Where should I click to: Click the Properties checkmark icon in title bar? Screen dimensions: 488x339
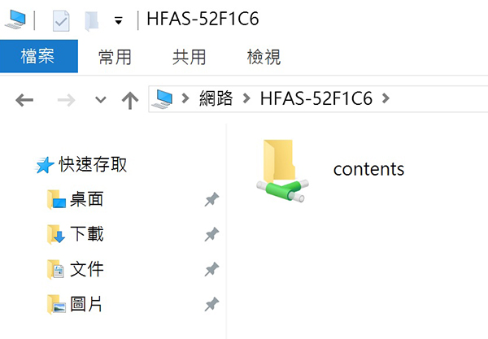pos(61,21)
